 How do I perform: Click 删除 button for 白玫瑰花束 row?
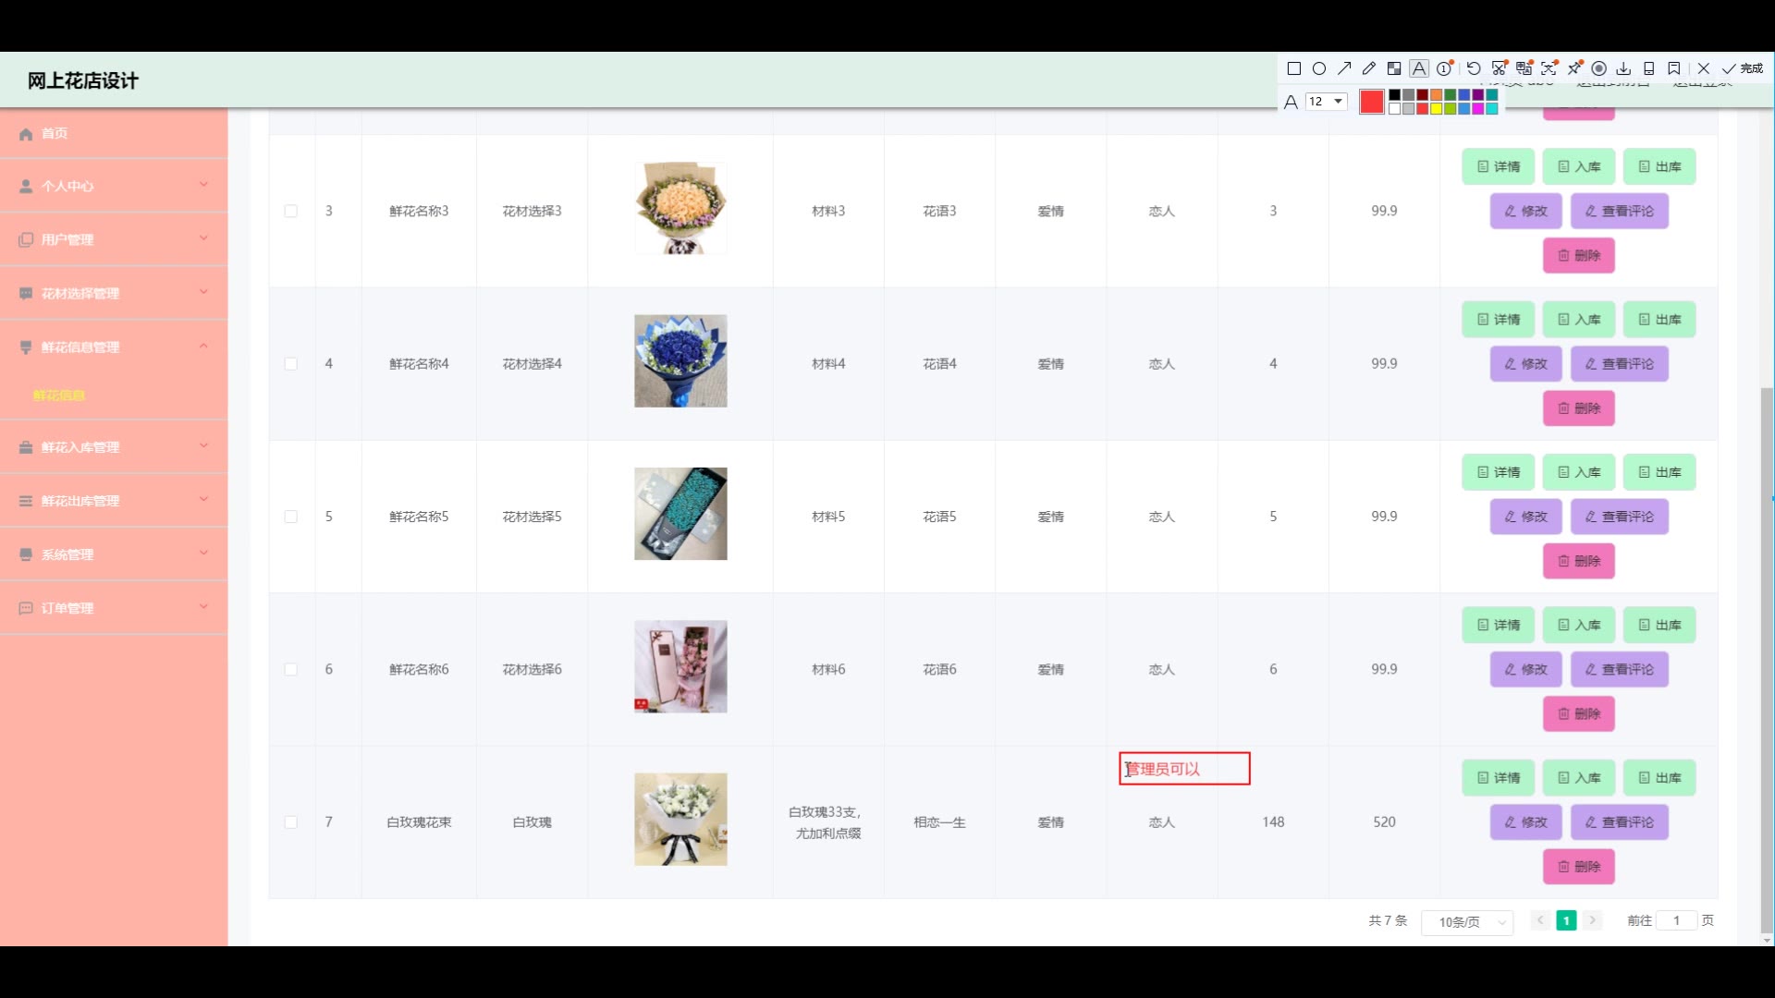click(1579, 867)
